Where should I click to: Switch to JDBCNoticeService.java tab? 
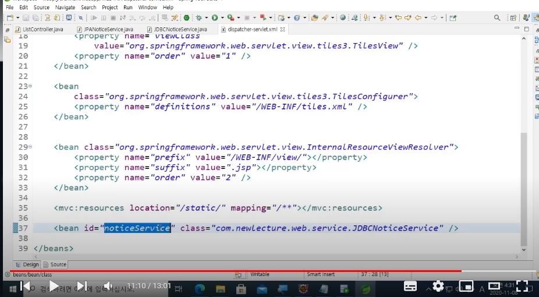point(177,30)
